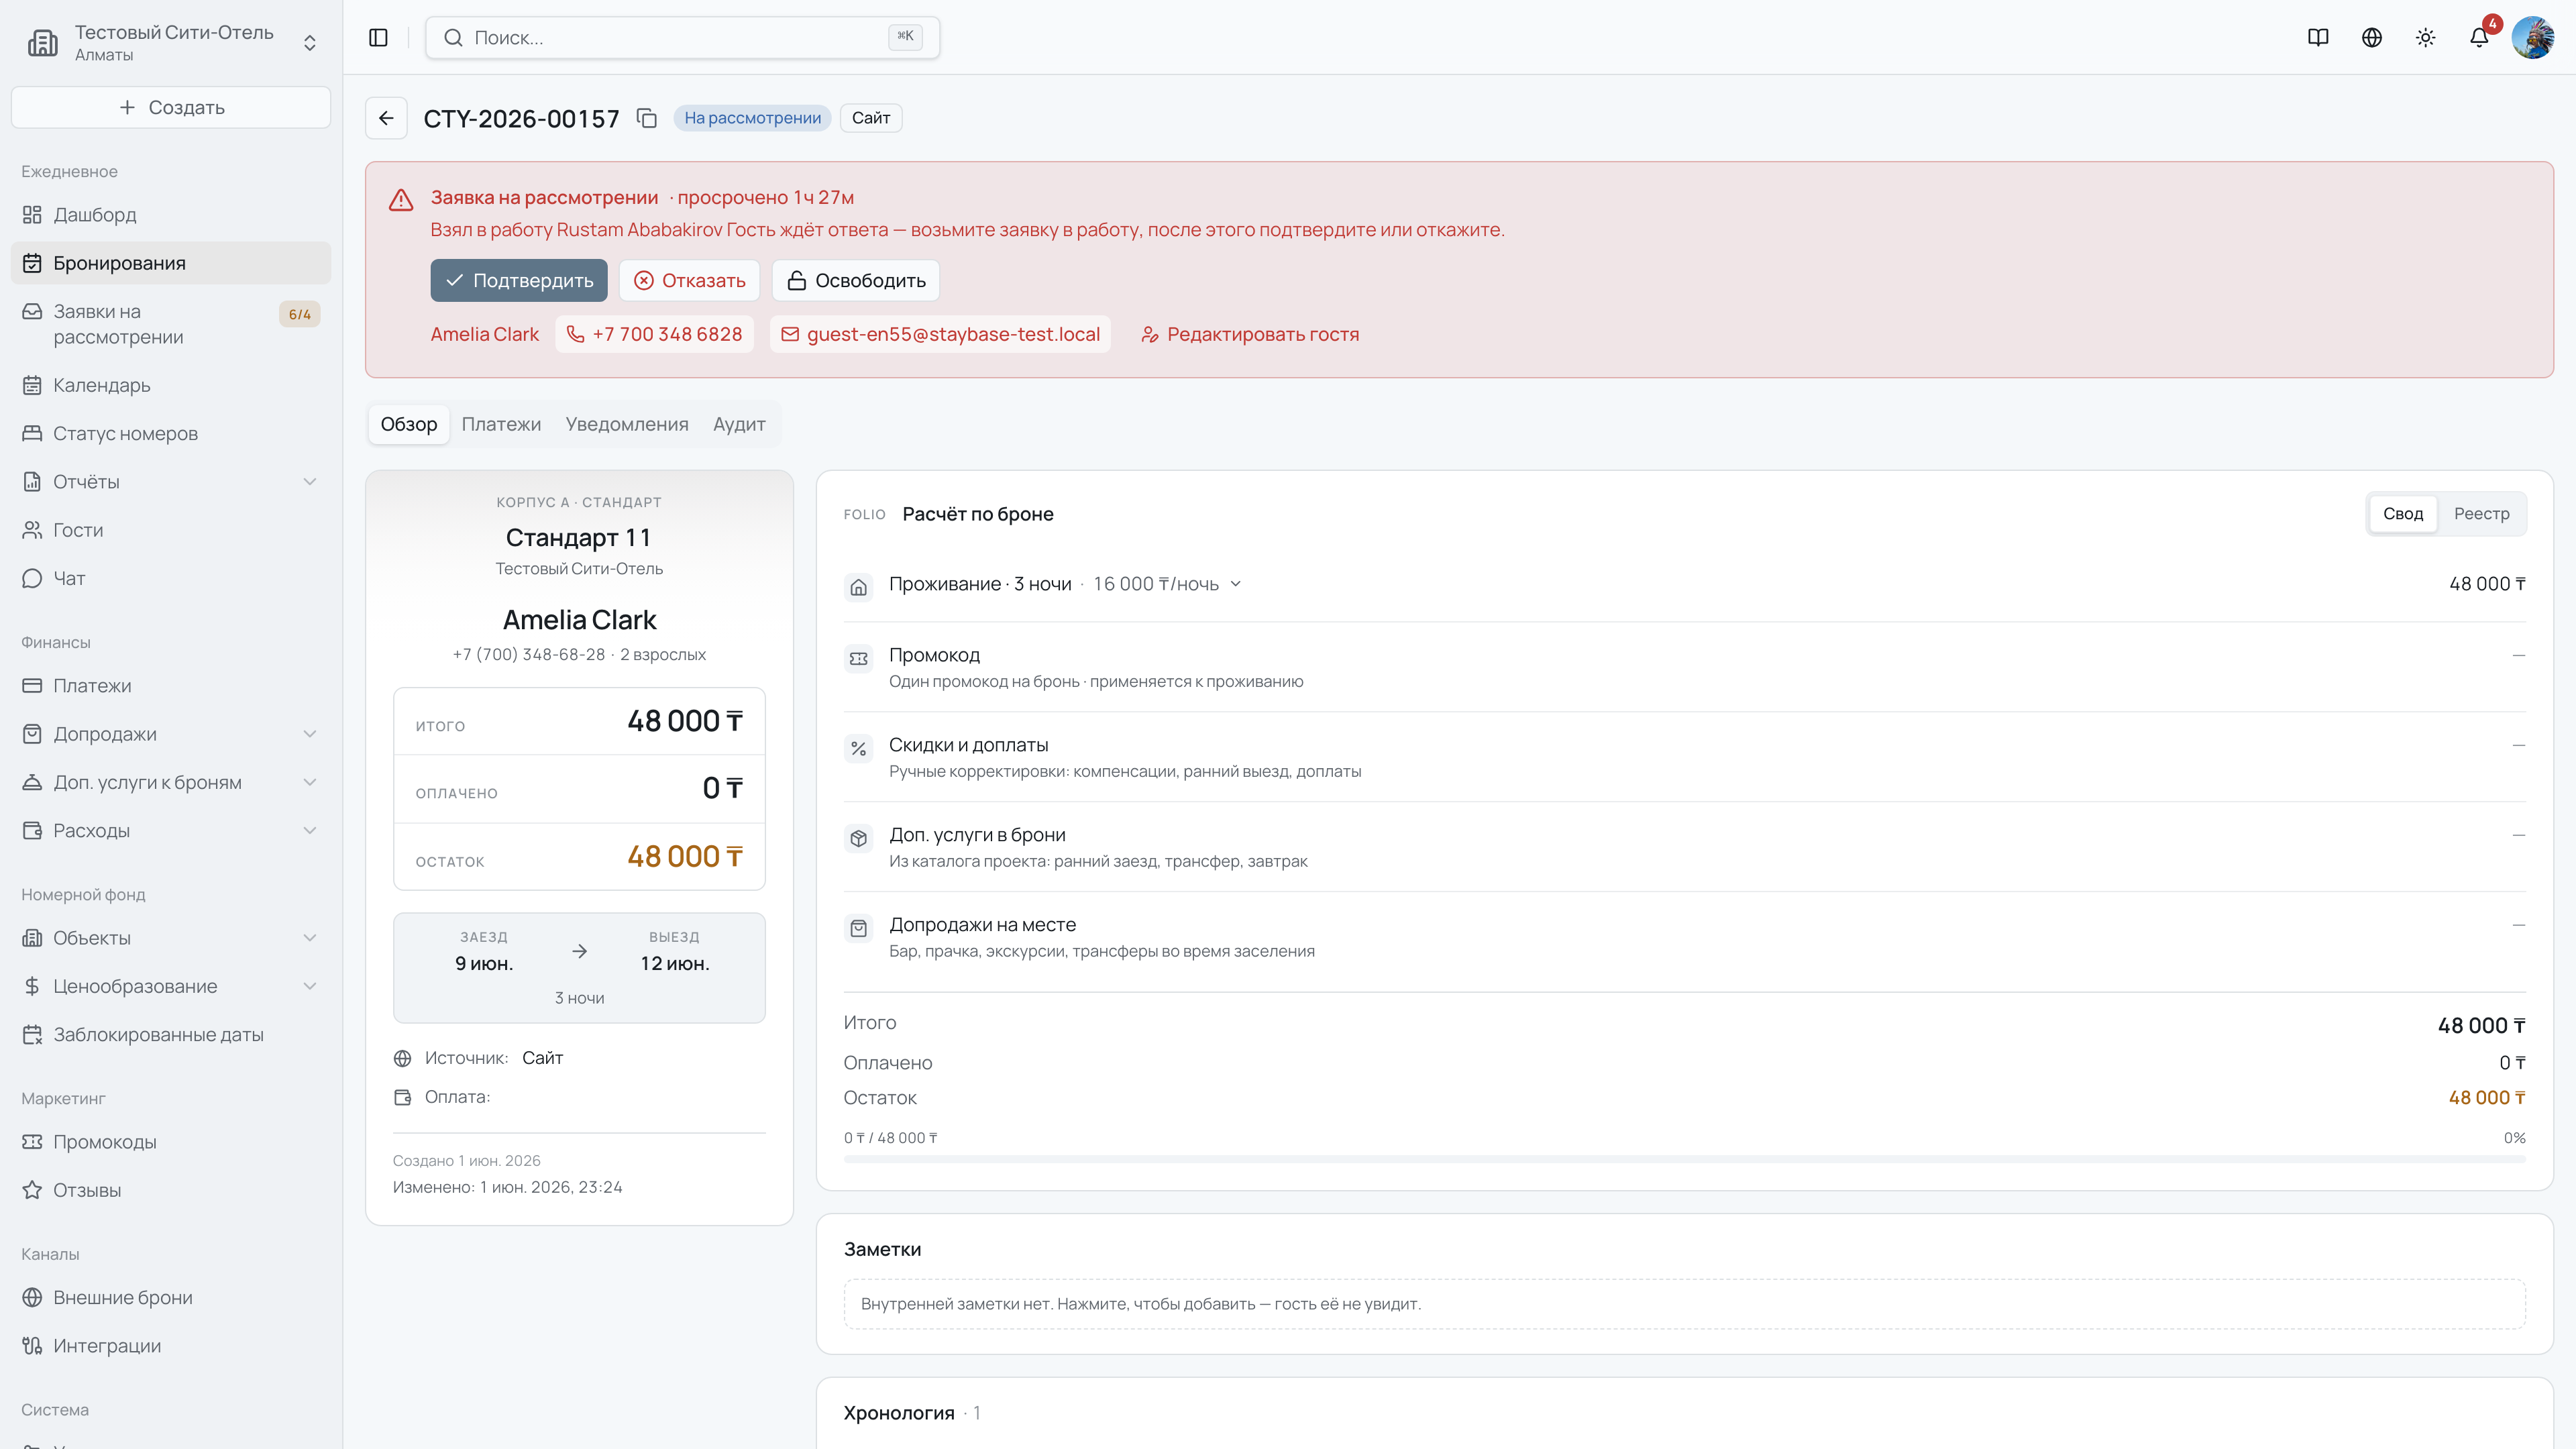Expand the Расходы menu chevron

pos(310,831)
